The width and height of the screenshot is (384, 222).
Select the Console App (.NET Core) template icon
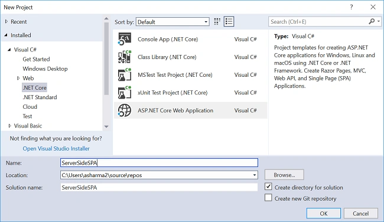tap(125, 39)
